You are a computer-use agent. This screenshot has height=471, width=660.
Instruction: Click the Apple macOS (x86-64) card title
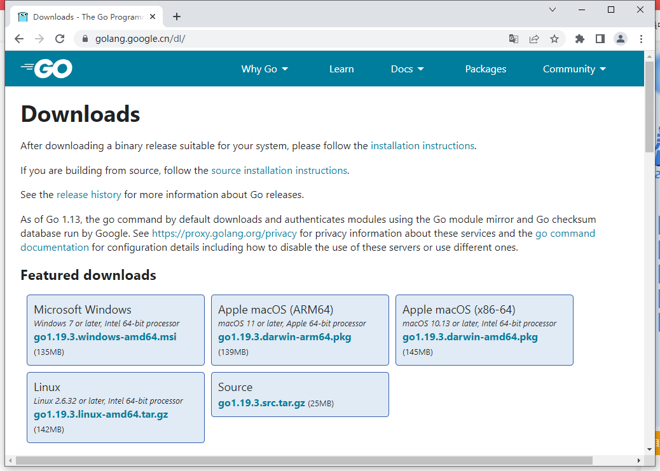[x=459, y=310]
